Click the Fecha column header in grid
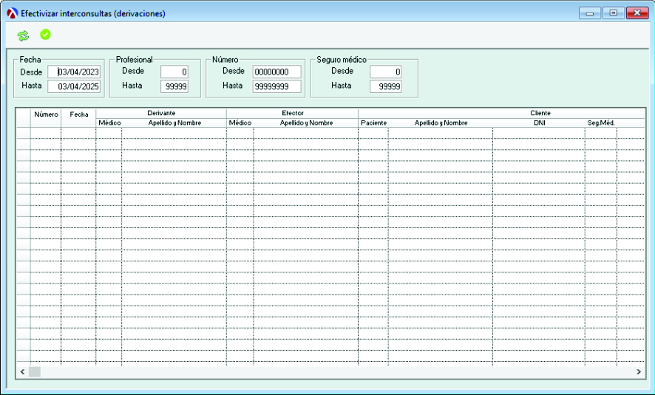655x395 pixels. point(78,115)
